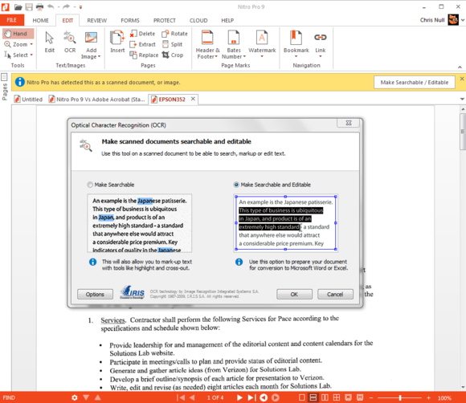Switch to the HOME ribbon tab

40,21
